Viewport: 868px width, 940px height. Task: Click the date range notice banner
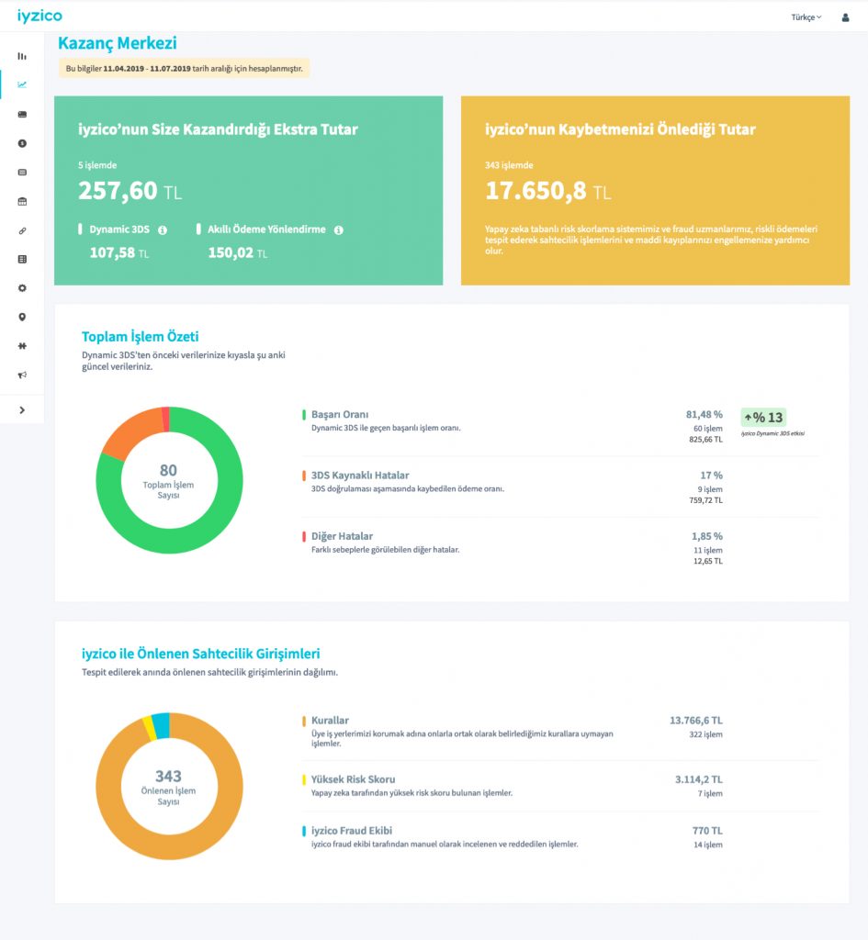point(184,68)
